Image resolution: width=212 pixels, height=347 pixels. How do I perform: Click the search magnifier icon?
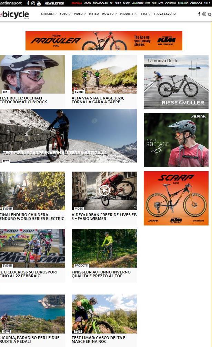[x=210, y=15]
